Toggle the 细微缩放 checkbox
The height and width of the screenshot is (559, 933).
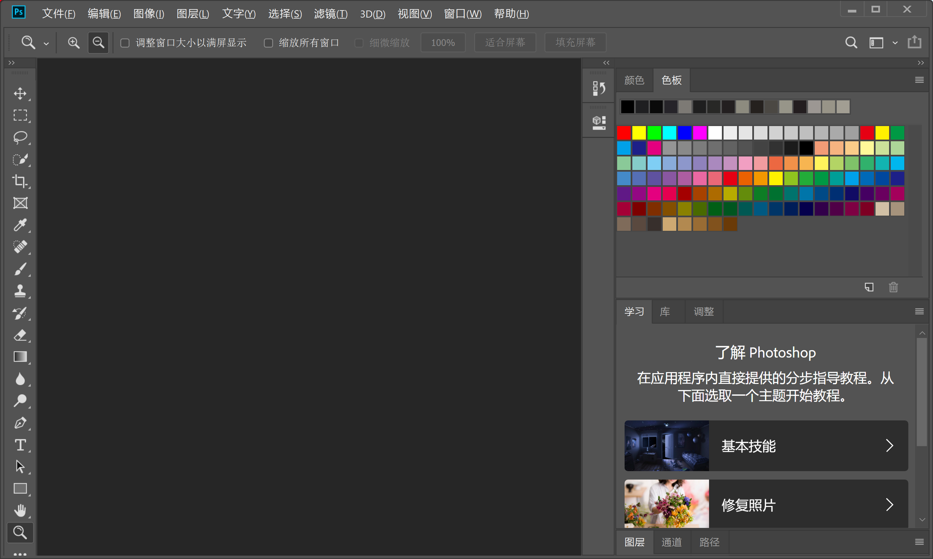(359, 43)
